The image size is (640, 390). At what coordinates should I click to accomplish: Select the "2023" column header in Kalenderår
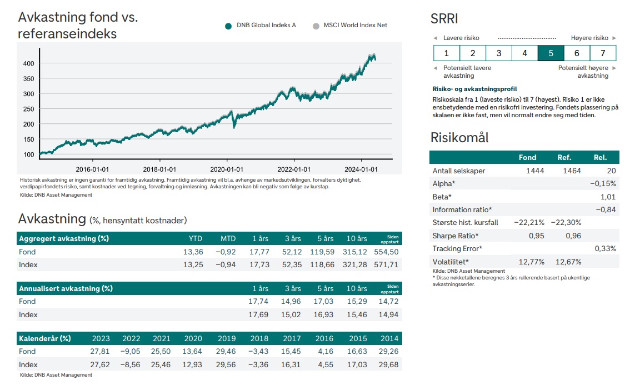coord(101,338)
